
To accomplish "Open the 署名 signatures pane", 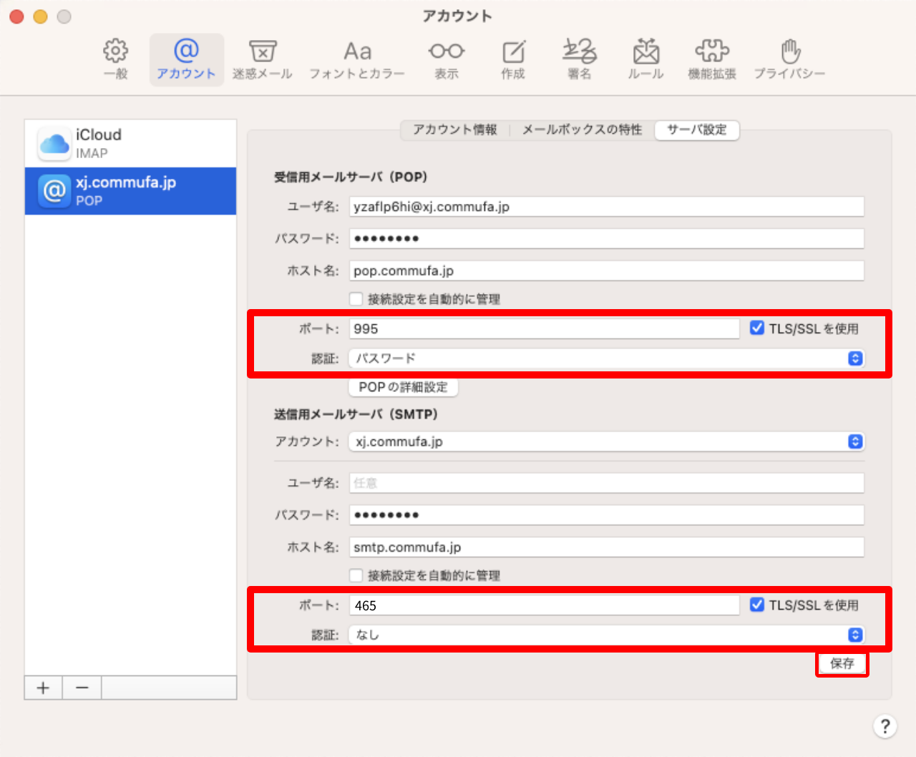I will tap(579, 59).
